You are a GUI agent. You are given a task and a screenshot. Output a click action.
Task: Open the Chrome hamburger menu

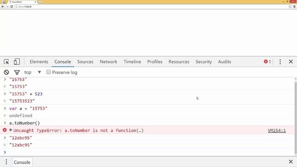(294, 6)
